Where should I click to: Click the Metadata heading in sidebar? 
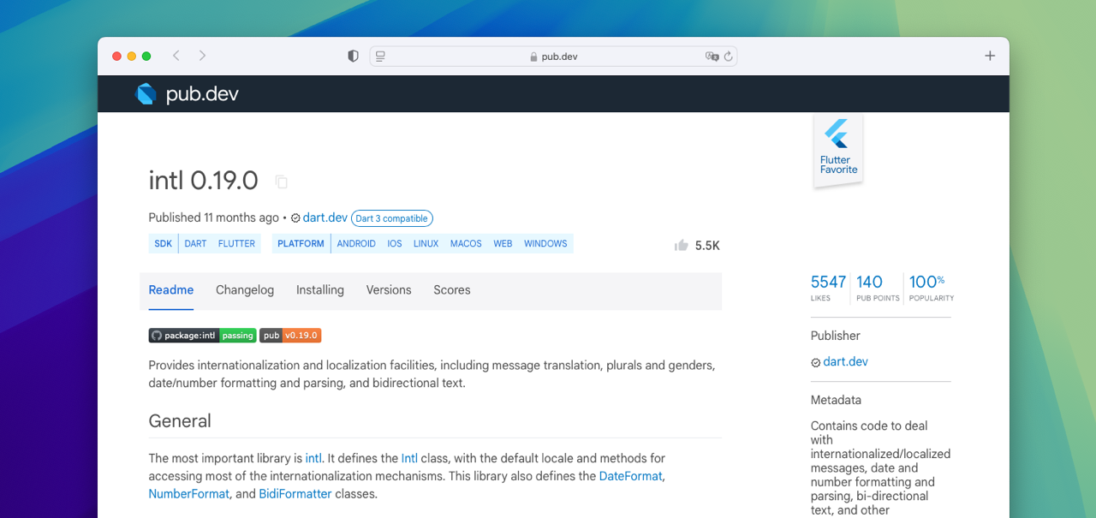coord(836,400)
